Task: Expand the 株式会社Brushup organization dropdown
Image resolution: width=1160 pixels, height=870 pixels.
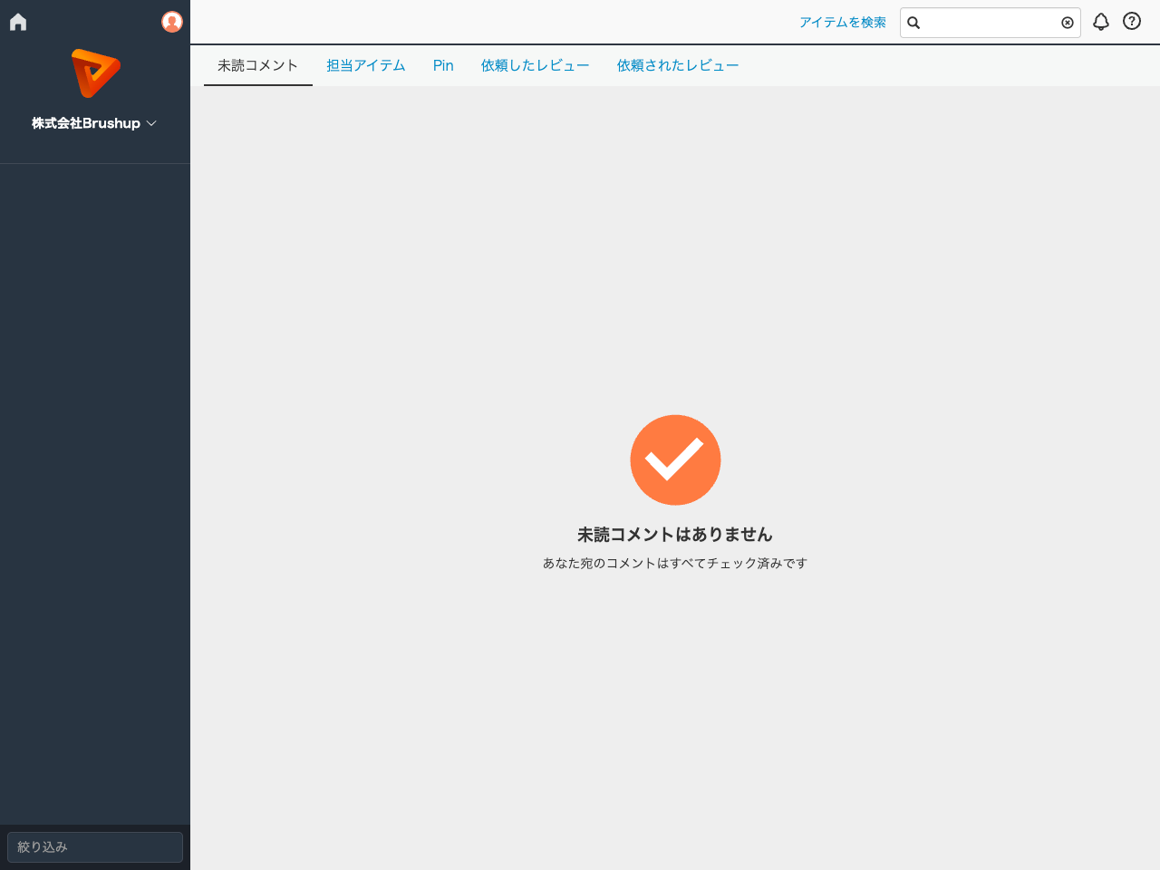Action: click(x=87, y=122)
